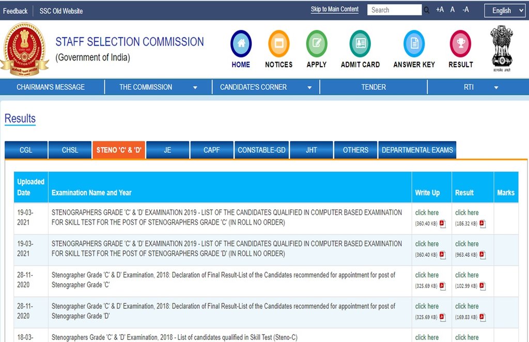The width and height of the screenshot is (529, 342).
Task: Click write-up 'click here' for 2019 Grade 'D'
Action: (x=427, y=243)
